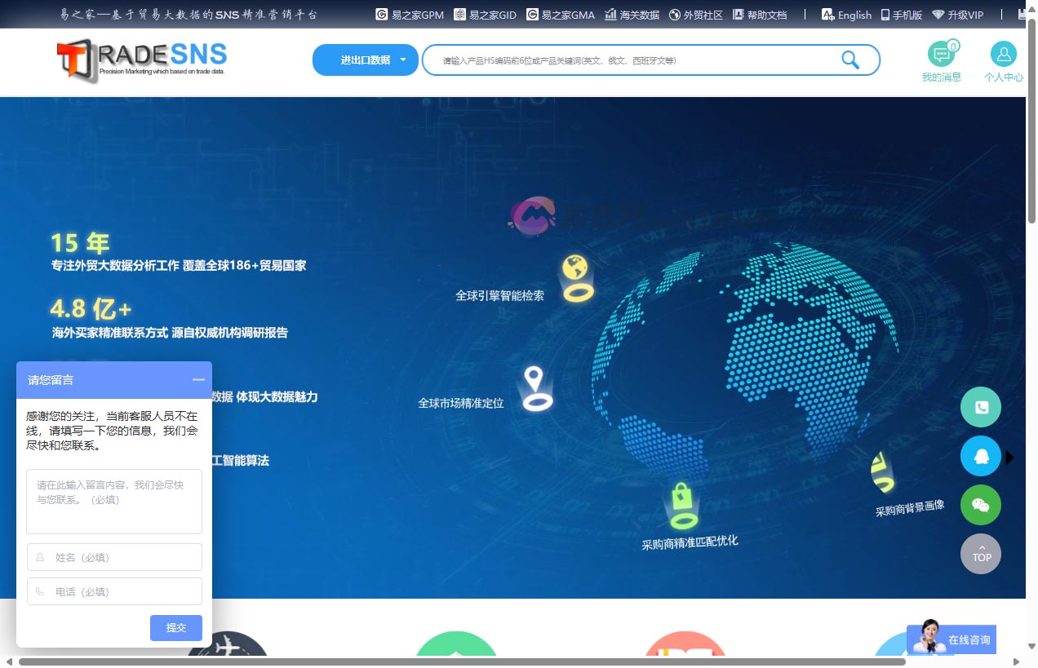Click the green WeChat icon
This screenshot has height=668, width=1038.
tap(980, 506)
